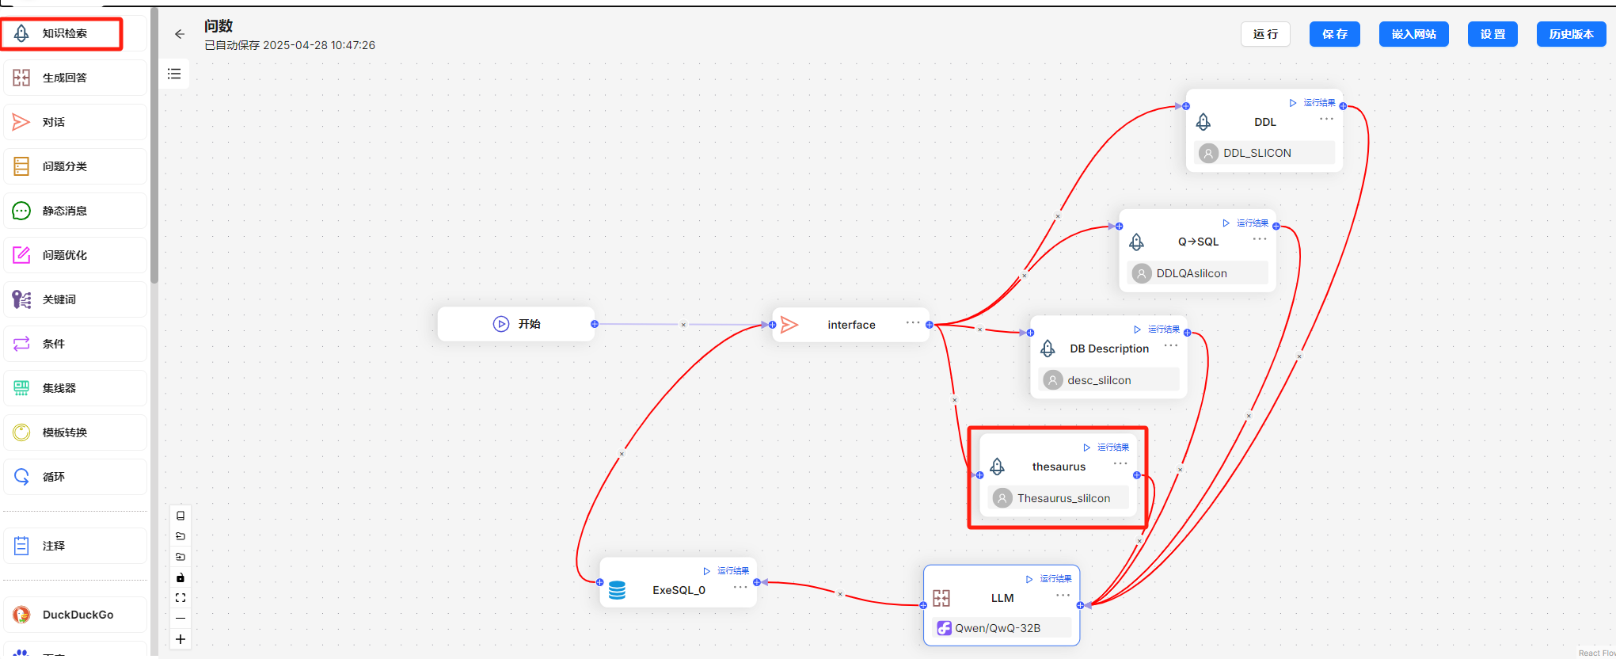Select the 生成回答 component in sidebar
The width and height of the screenshot is (1616, 659).
[74, 78]
